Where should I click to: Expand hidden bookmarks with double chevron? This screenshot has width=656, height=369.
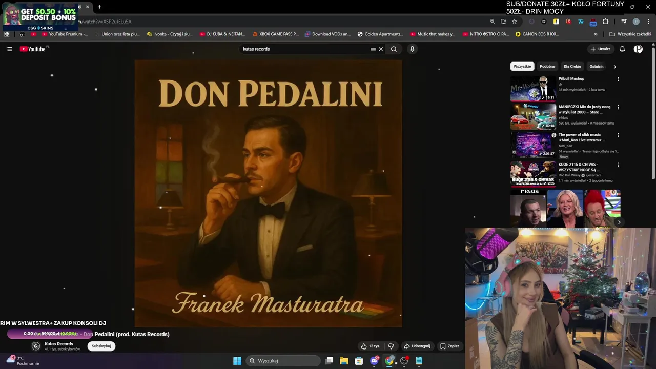(596, 34)
